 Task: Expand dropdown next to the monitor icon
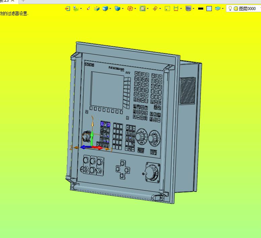(193, 8)
